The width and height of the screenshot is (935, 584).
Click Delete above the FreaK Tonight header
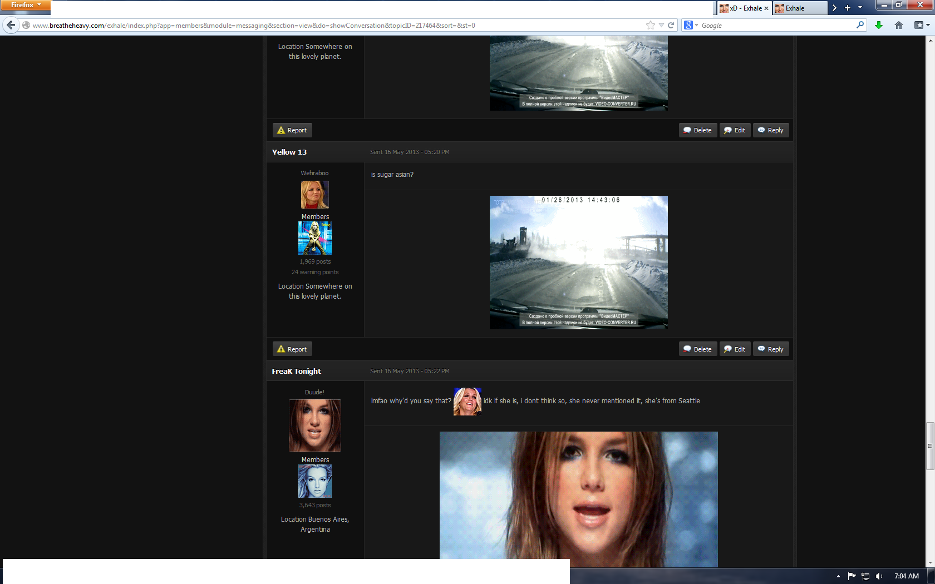point(698,349)
